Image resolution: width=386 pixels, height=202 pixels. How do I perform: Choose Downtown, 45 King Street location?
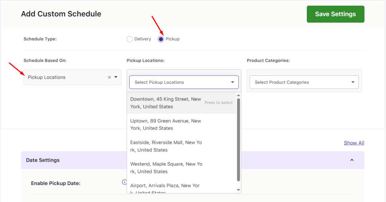[x=165, y=103]
